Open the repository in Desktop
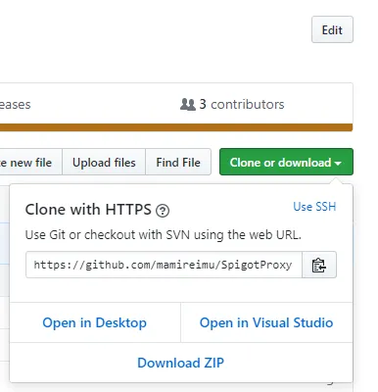378x392 pixels. [95, 322]
